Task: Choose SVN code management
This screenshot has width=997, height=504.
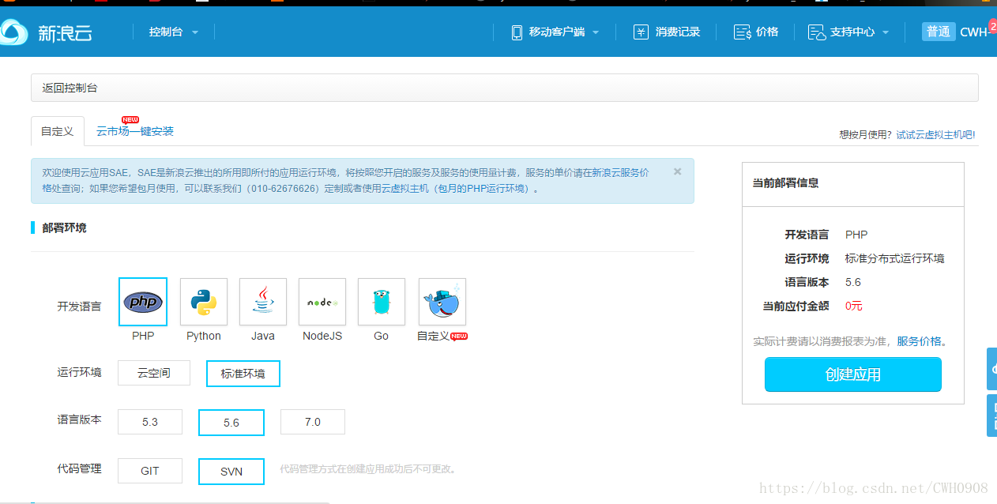Action: [231, 472]
